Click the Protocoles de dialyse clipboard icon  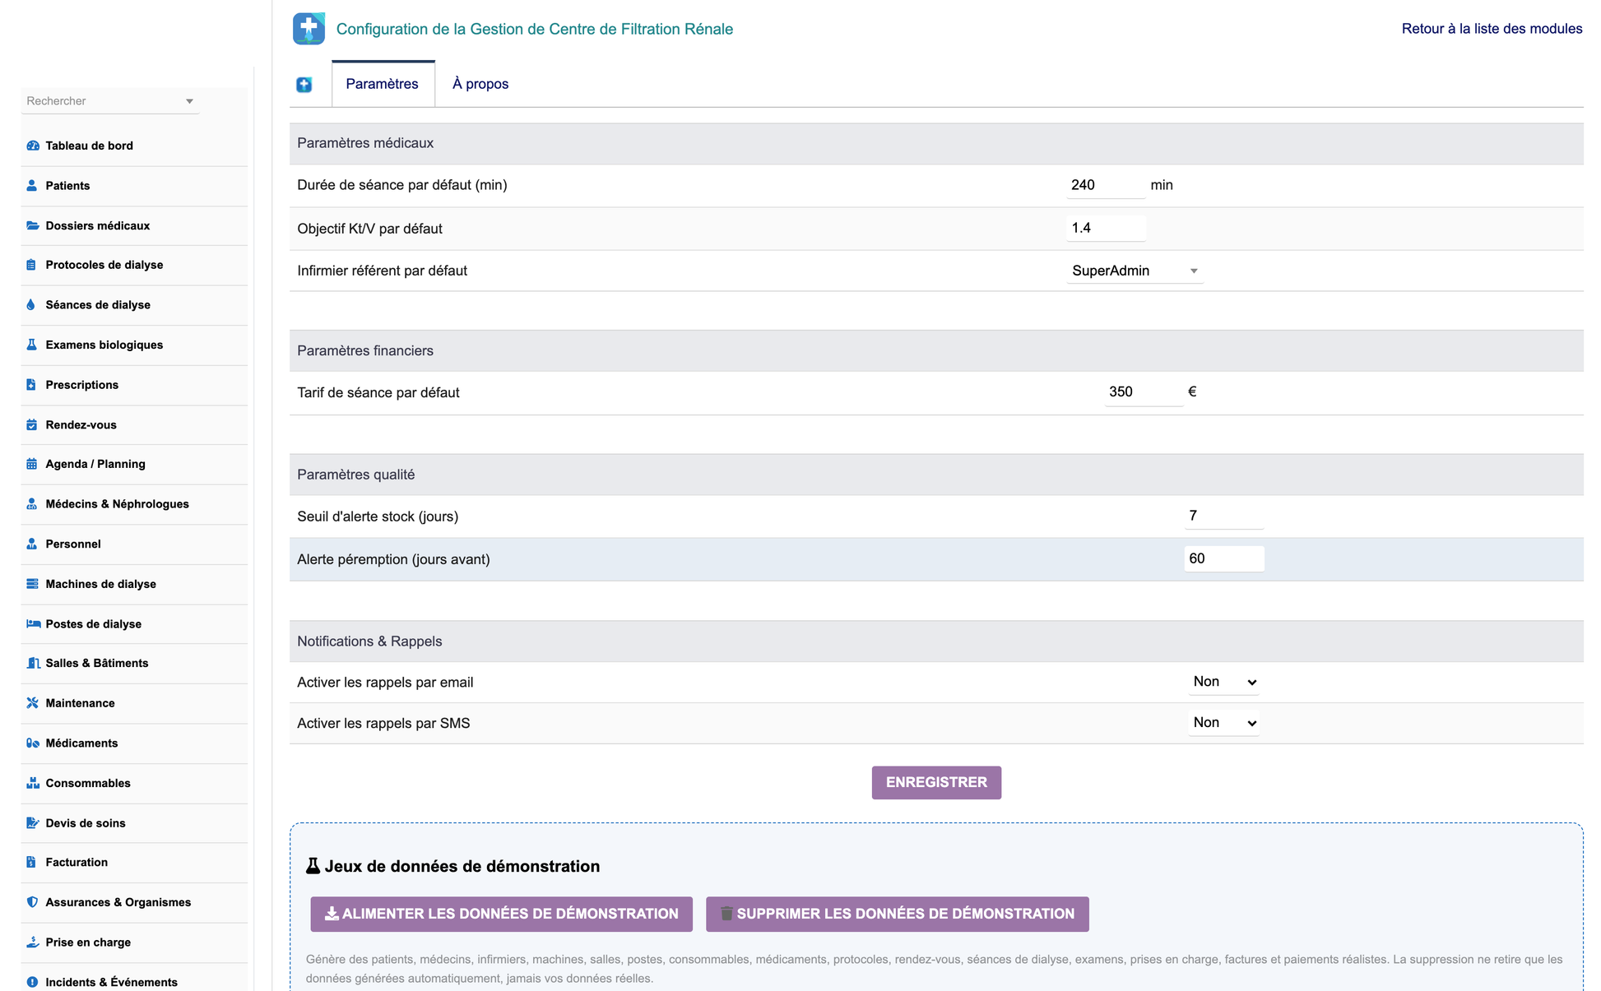(31, 265)
